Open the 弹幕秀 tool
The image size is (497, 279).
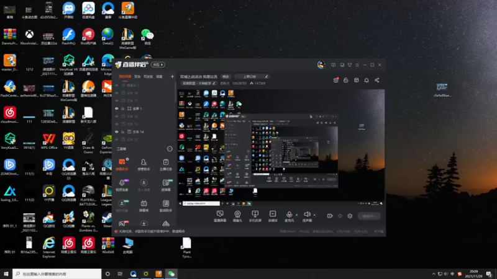click(144, 205)
